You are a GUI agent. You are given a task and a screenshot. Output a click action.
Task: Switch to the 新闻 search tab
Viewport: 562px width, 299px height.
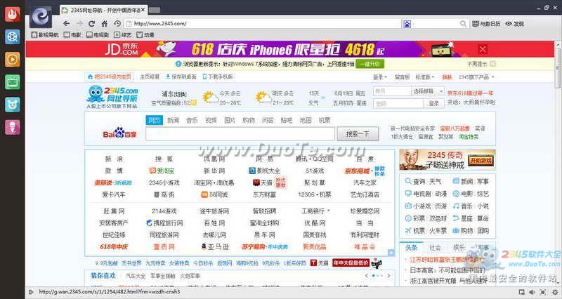pos(173,120)
